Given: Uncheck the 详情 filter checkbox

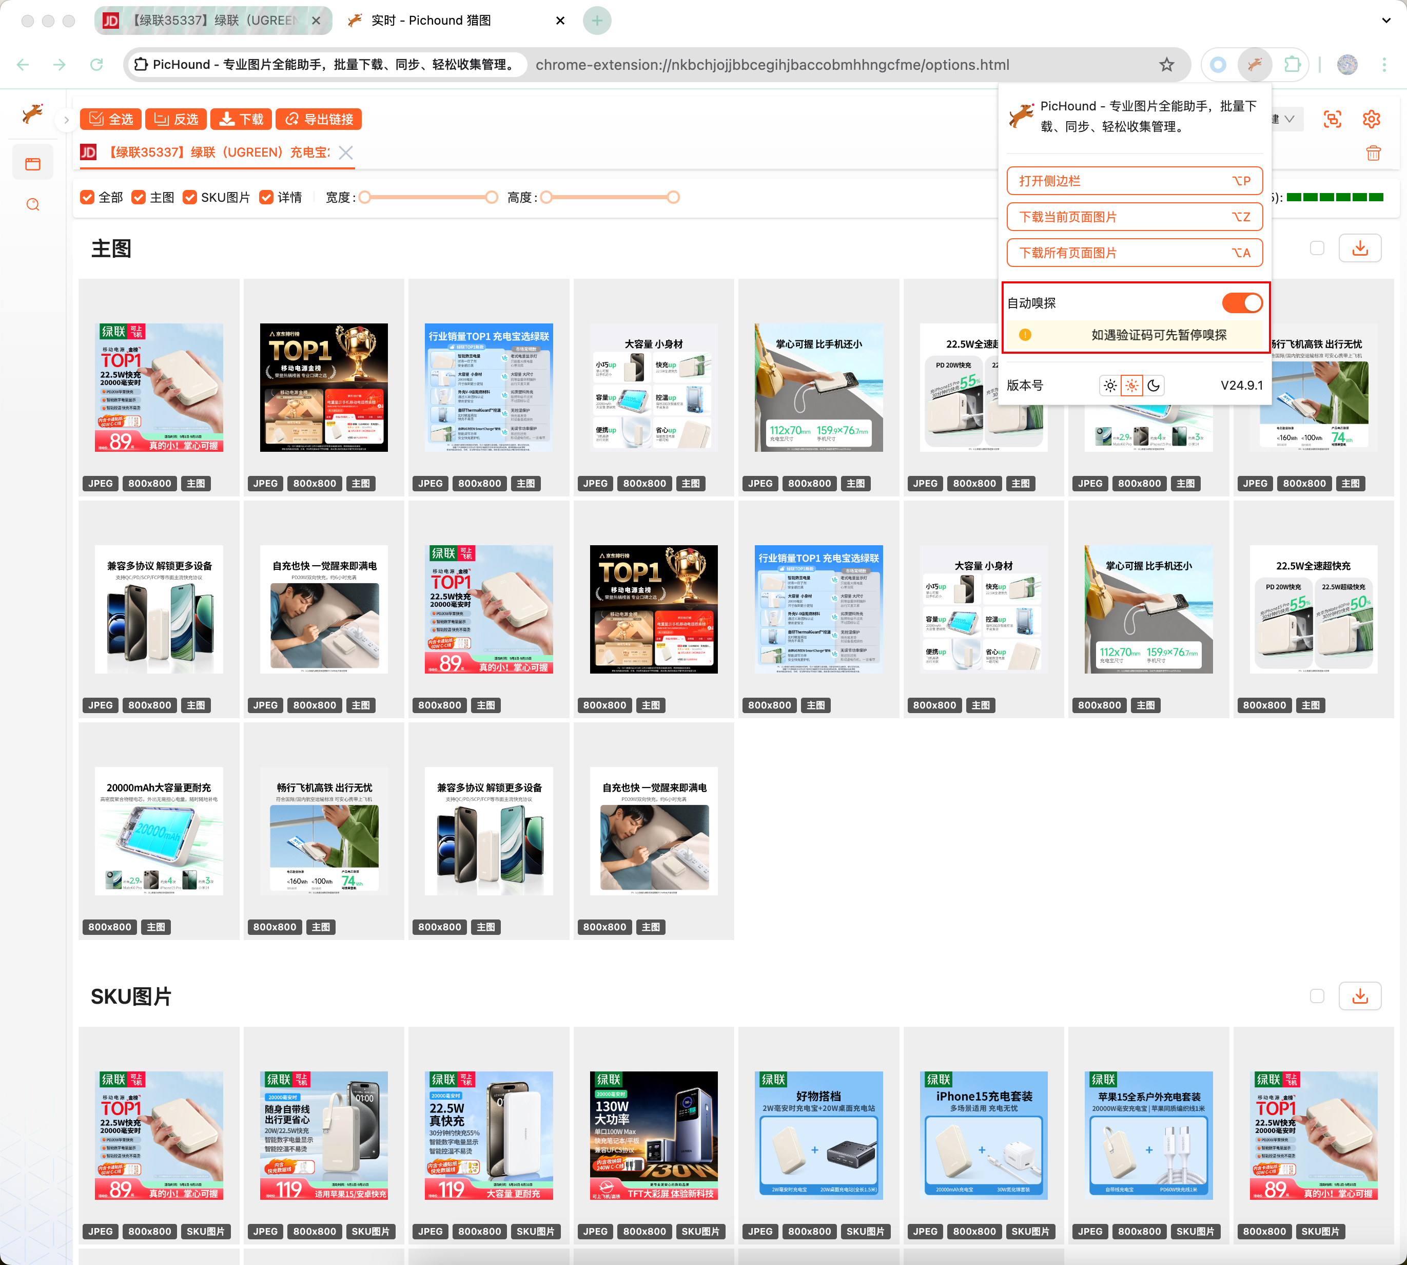Looking at the screenshot, I should coord(266,197).
